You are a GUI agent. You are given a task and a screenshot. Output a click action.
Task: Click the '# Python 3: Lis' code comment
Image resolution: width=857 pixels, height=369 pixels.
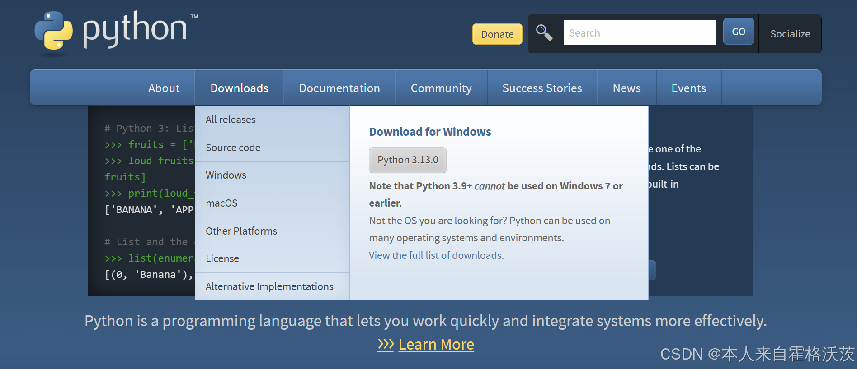(149, 129)
